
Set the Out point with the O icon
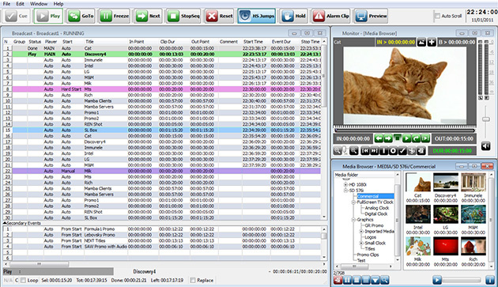pos(393,151)
